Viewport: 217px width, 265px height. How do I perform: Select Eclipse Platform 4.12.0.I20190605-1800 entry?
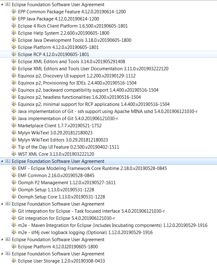pyautogui.click(x=58, y=246)
